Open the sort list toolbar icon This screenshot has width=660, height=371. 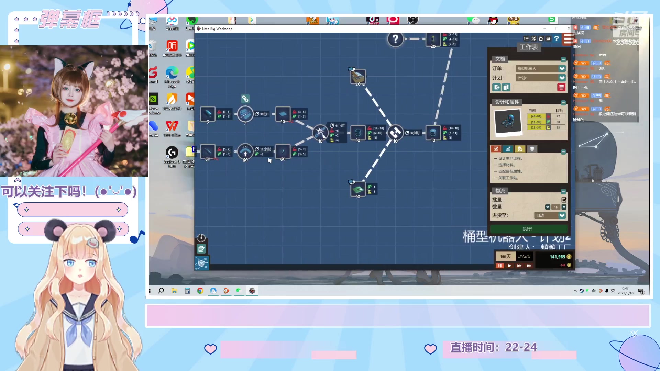pos(526,39)
